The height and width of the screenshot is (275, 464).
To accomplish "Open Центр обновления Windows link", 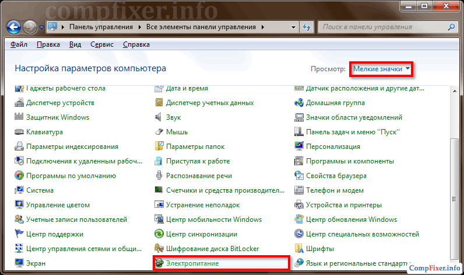I will click(x=351, y=220).
